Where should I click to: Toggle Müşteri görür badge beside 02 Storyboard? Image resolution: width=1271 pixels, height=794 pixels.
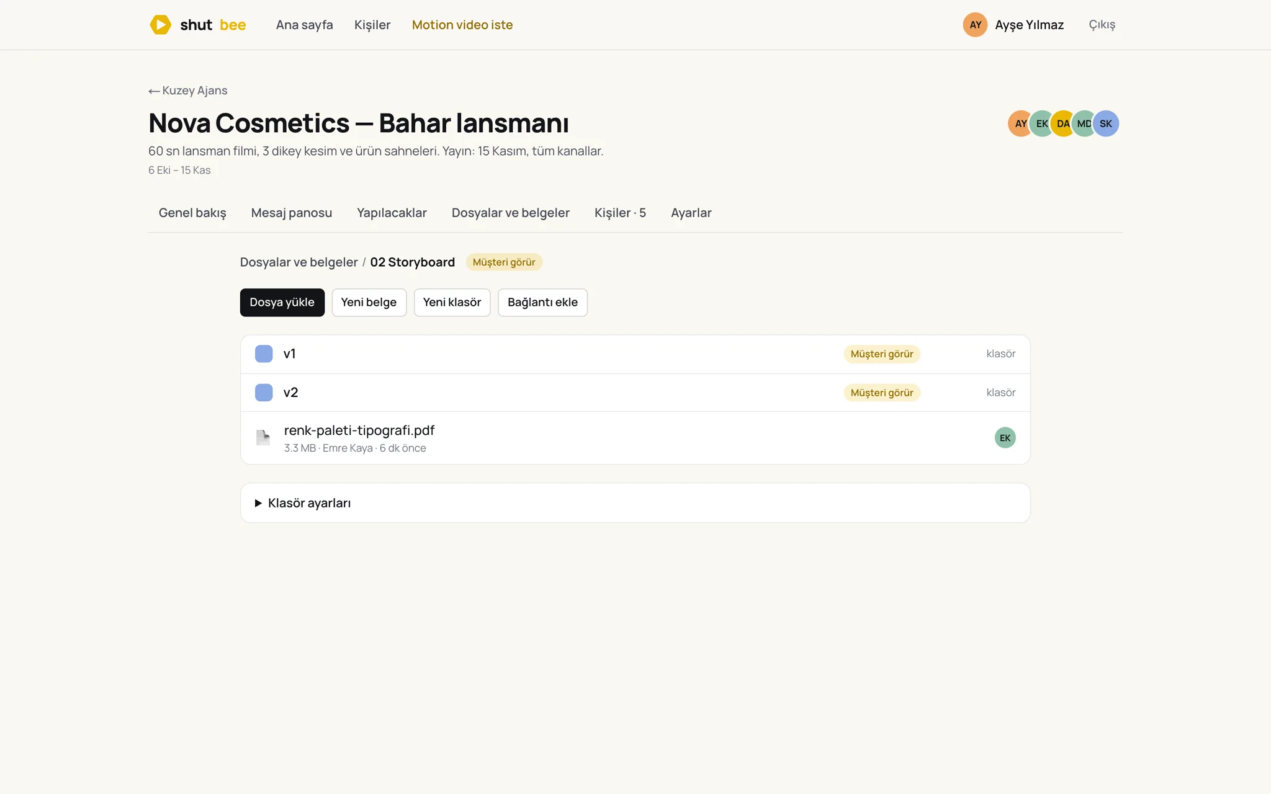click(x=504, y=262)
